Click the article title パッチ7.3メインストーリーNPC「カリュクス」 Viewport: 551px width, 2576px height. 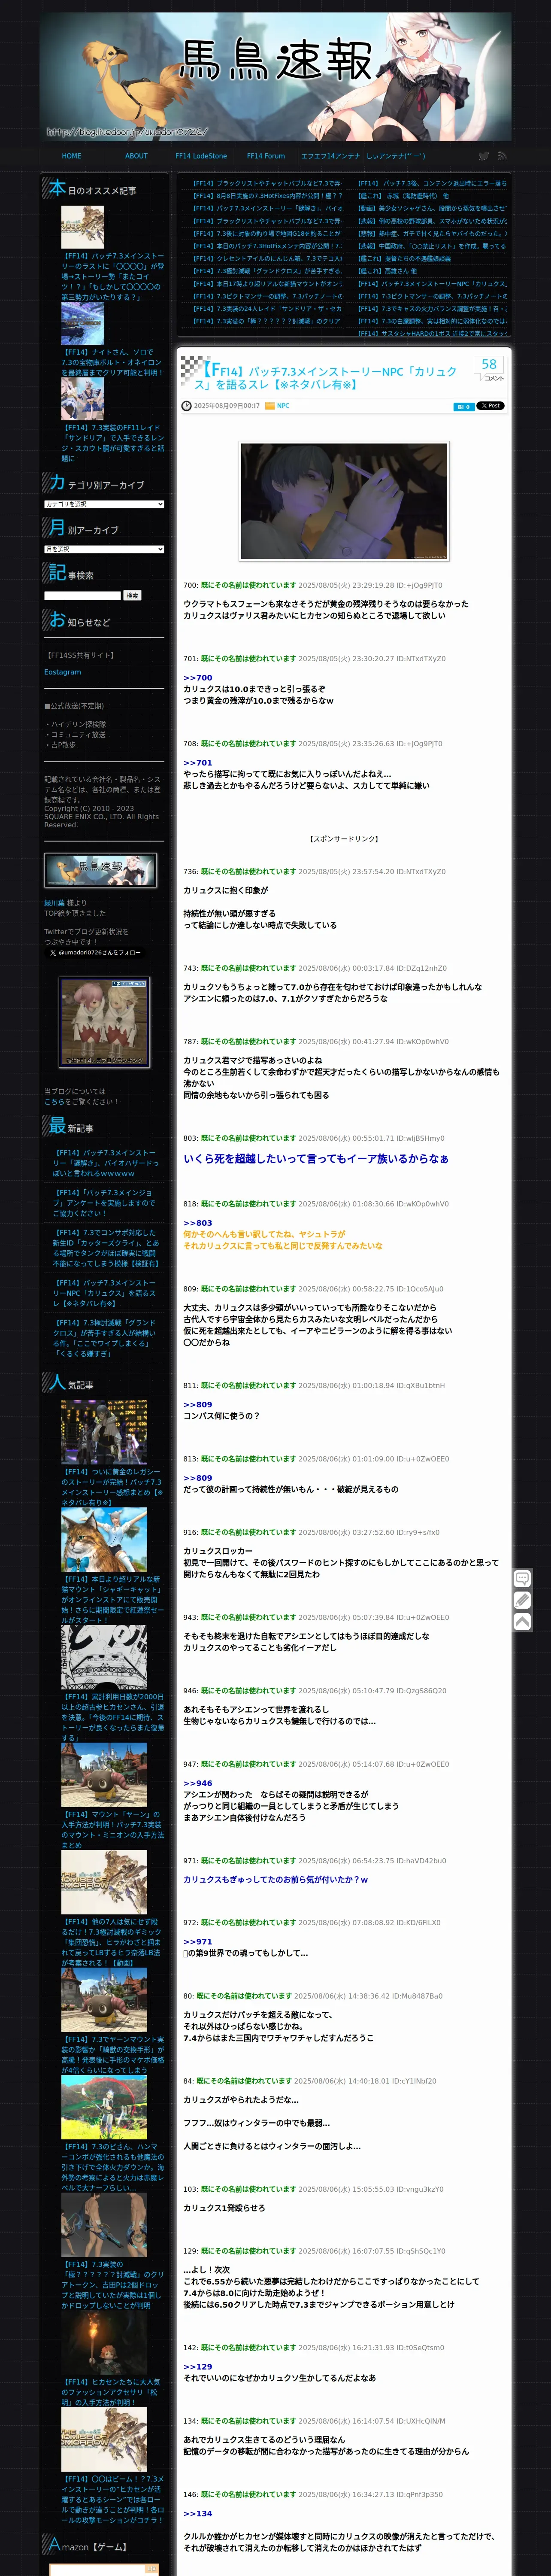[x=327, y=377]
